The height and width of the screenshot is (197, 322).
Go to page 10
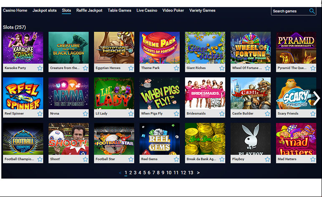(x=169, y=173)
